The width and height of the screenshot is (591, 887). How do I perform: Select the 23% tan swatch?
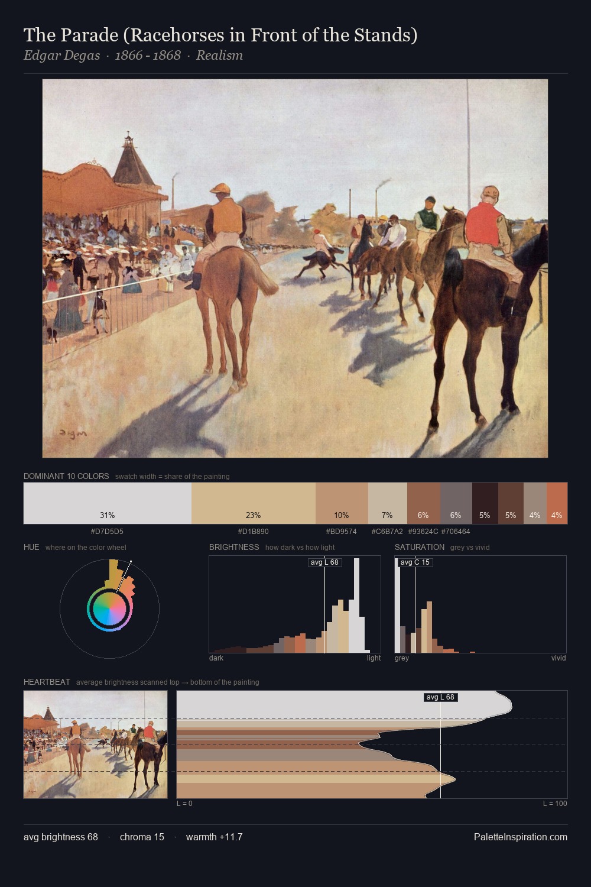[x=254, y=503]
